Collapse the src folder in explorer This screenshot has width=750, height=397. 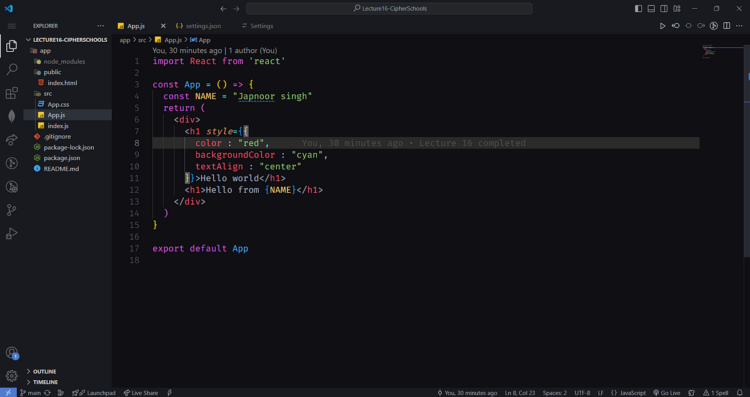pyautogui.click(x=67, y=94)
